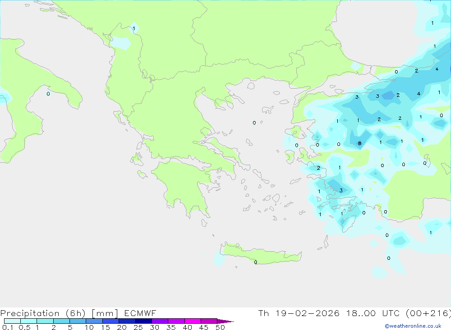Click the '35' legend scale value
The height and width of the screenshot is (330, 451).
171,327
